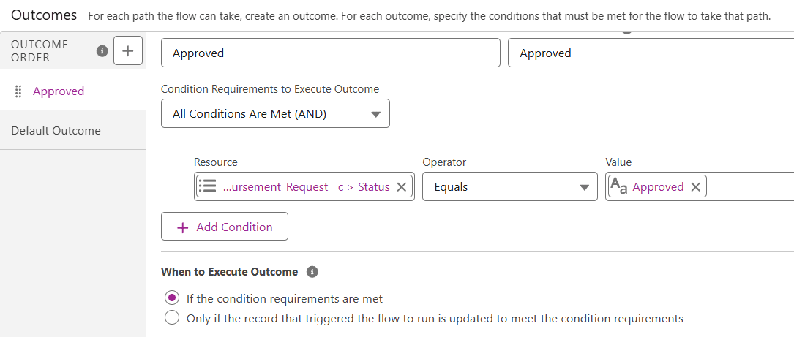The width and height of the screenshot is (794, 337).
Task: Open the 'All Conditions Are Met (AND)' dropdown
Action: pos(275,114)
